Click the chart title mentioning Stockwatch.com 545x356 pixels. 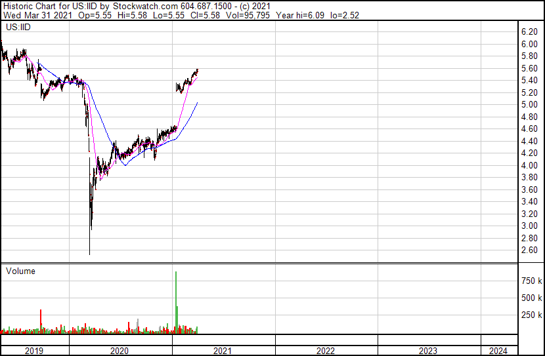pos(137,6)
